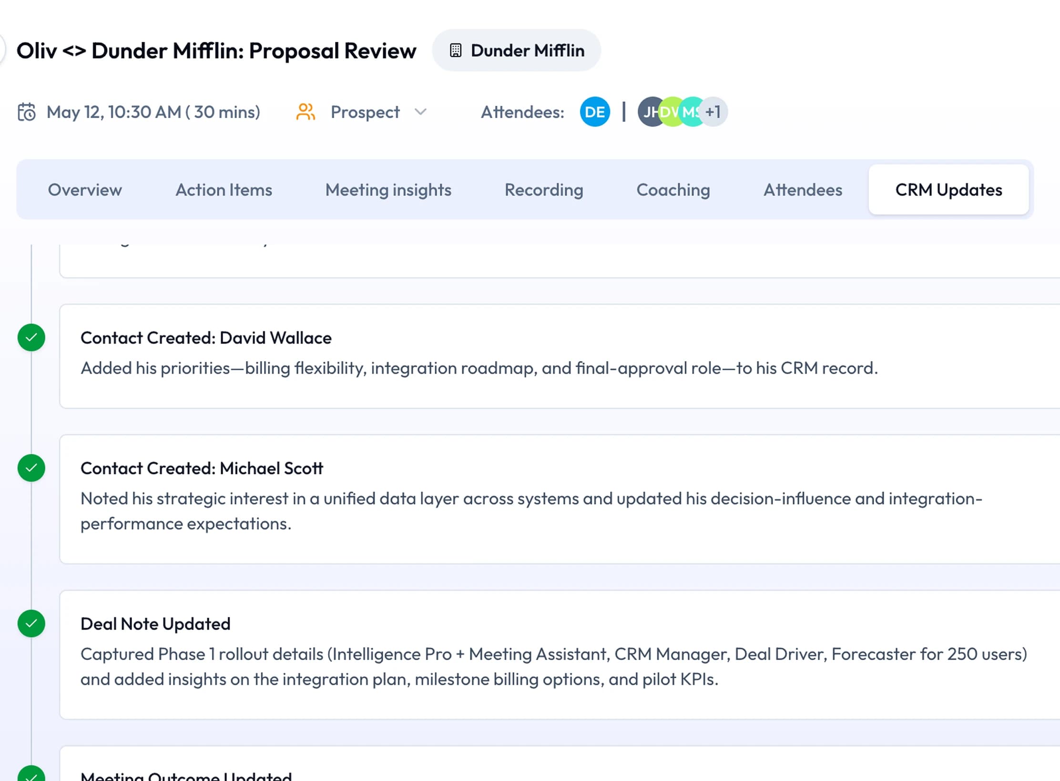Click the building icon in Dunder Mifflin chip
Viewport: 1060px width, 781px height.
coord(456,50)
